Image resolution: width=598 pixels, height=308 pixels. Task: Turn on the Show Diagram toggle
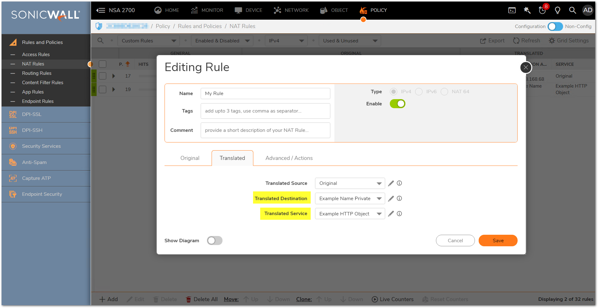(215, 241)
